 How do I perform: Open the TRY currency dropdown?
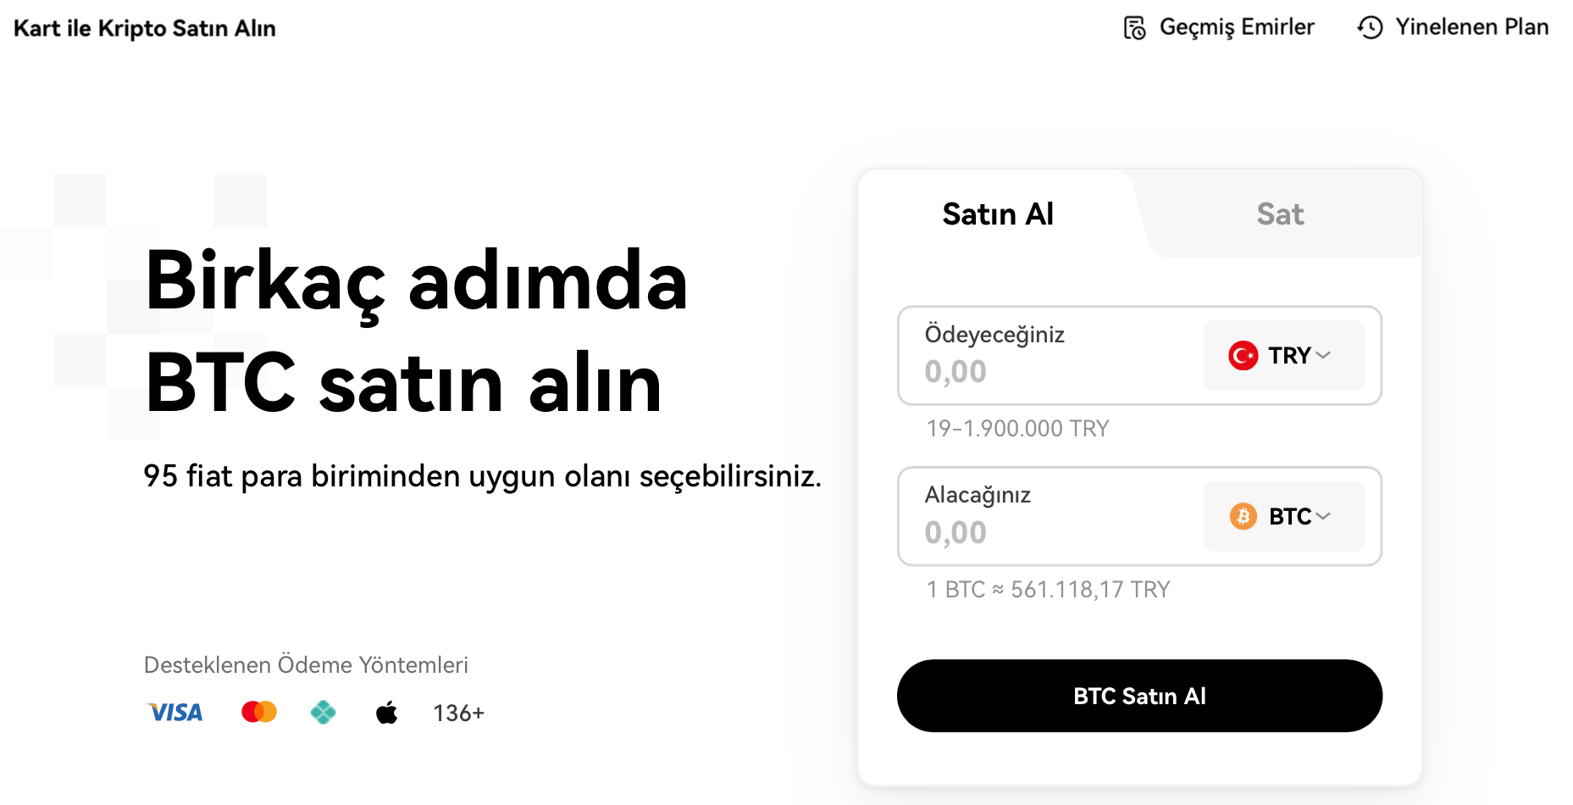pos(1283,356)
